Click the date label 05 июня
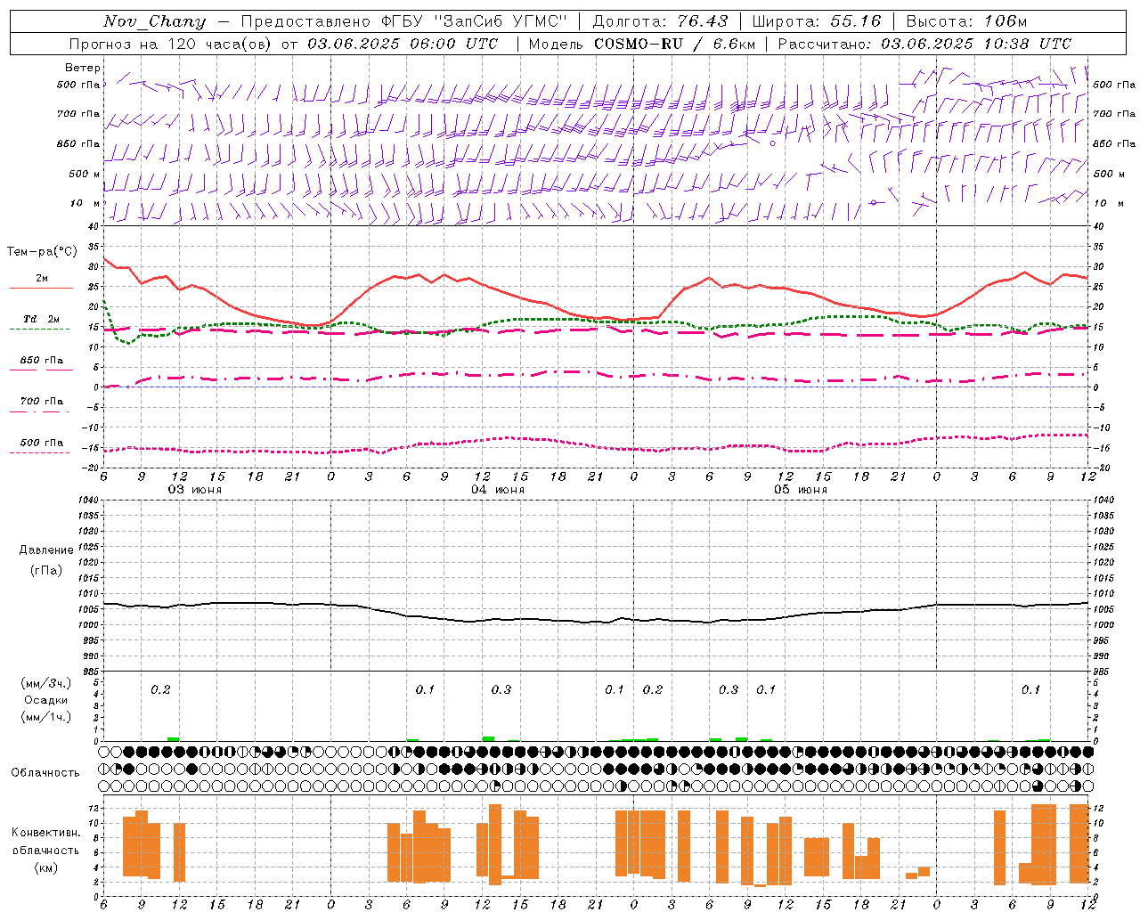The height and width of the screenshot is (912, 1140). [801, 490]
